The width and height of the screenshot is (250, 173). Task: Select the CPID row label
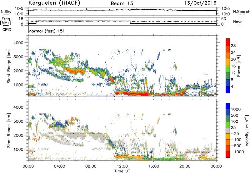coord(7,30)
